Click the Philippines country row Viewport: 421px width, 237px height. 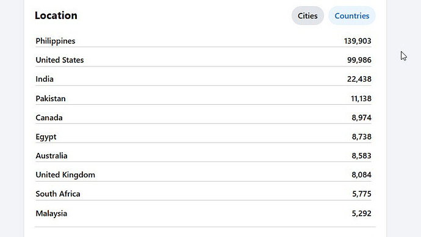pyautogui.click(x=203, y=41)
